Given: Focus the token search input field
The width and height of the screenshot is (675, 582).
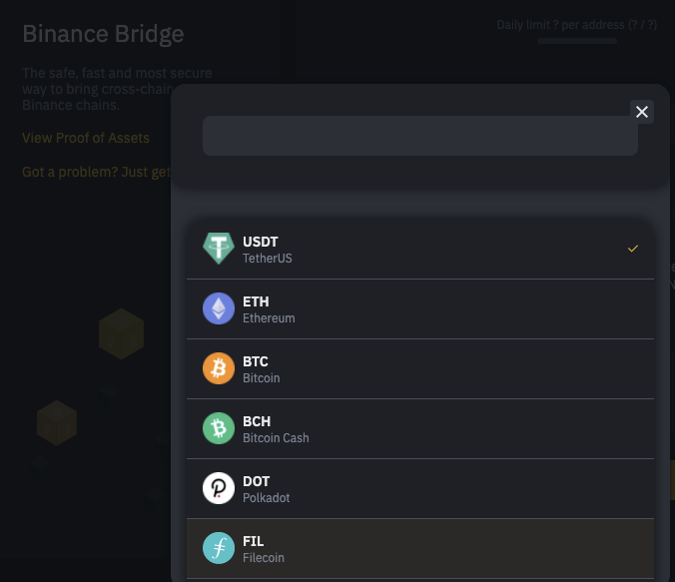Looking at the screenshot, I should click(420, 136).
